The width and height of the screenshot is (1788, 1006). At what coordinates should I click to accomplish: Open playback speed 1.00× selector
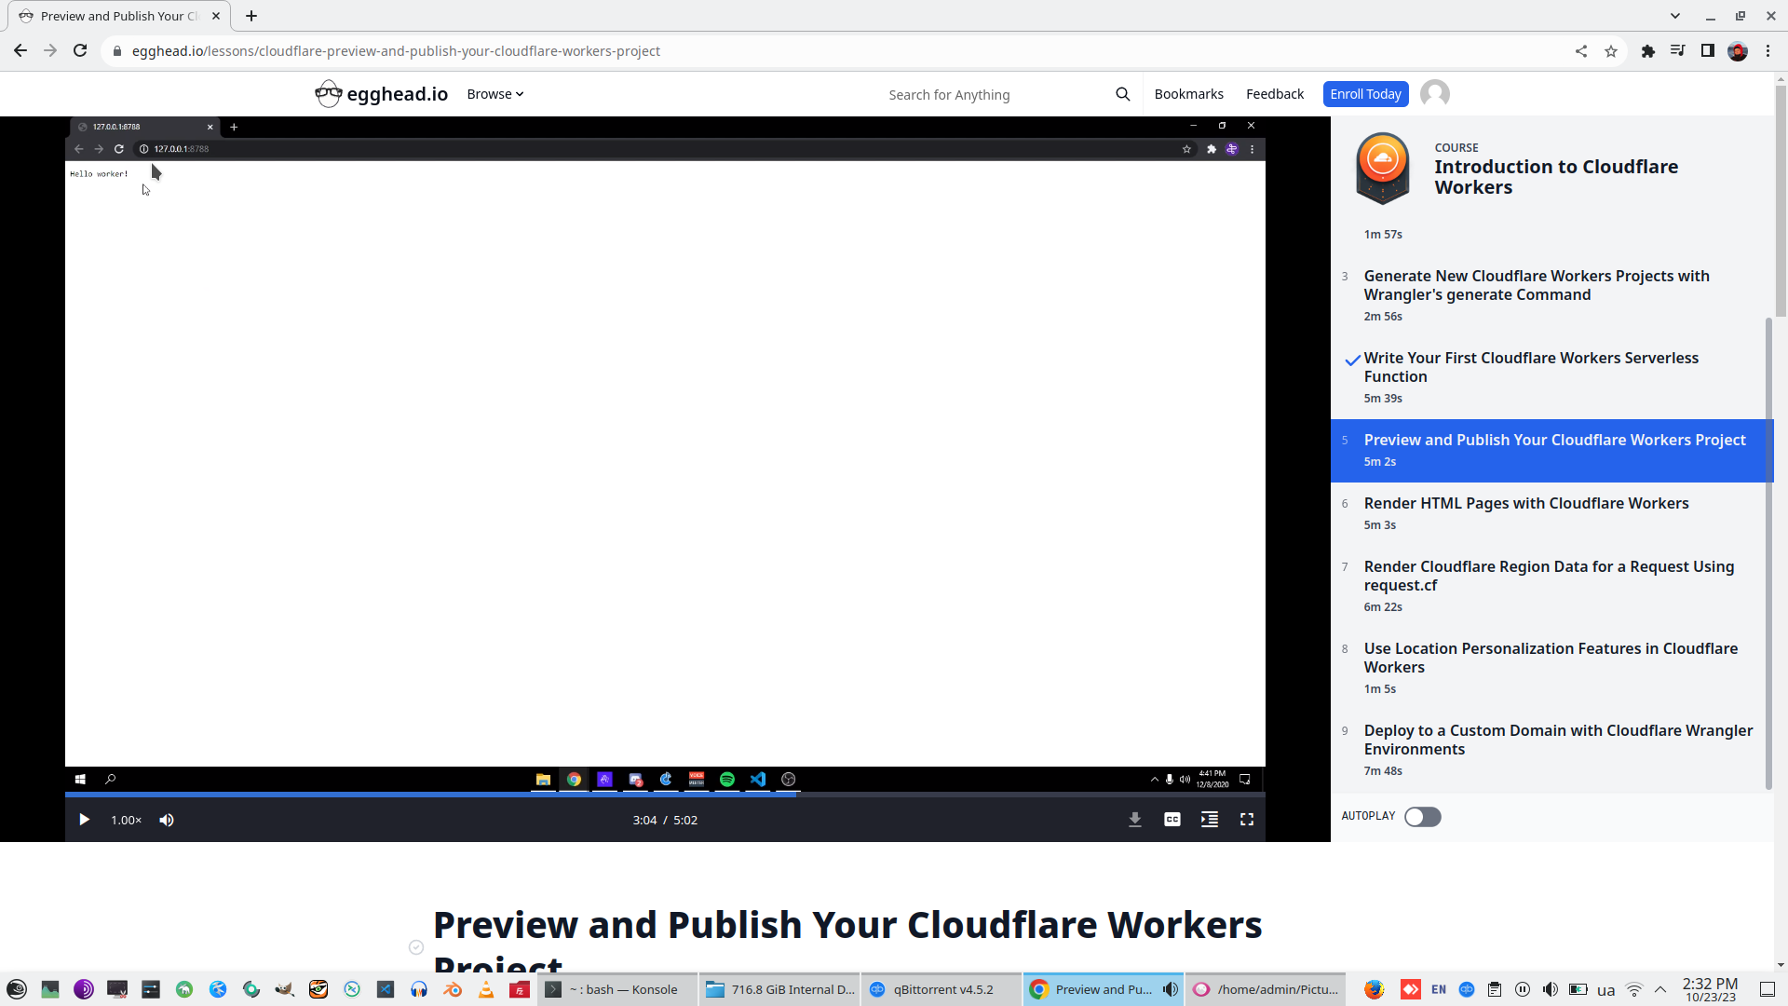pyautogui.click(x=126, y=820)
